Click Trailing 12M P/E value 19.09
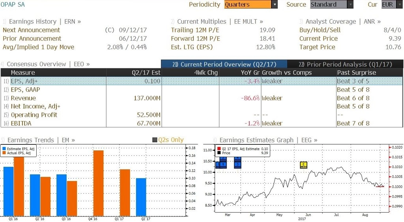404x222 pixels. pyautogui.click(x=267, y=30)
